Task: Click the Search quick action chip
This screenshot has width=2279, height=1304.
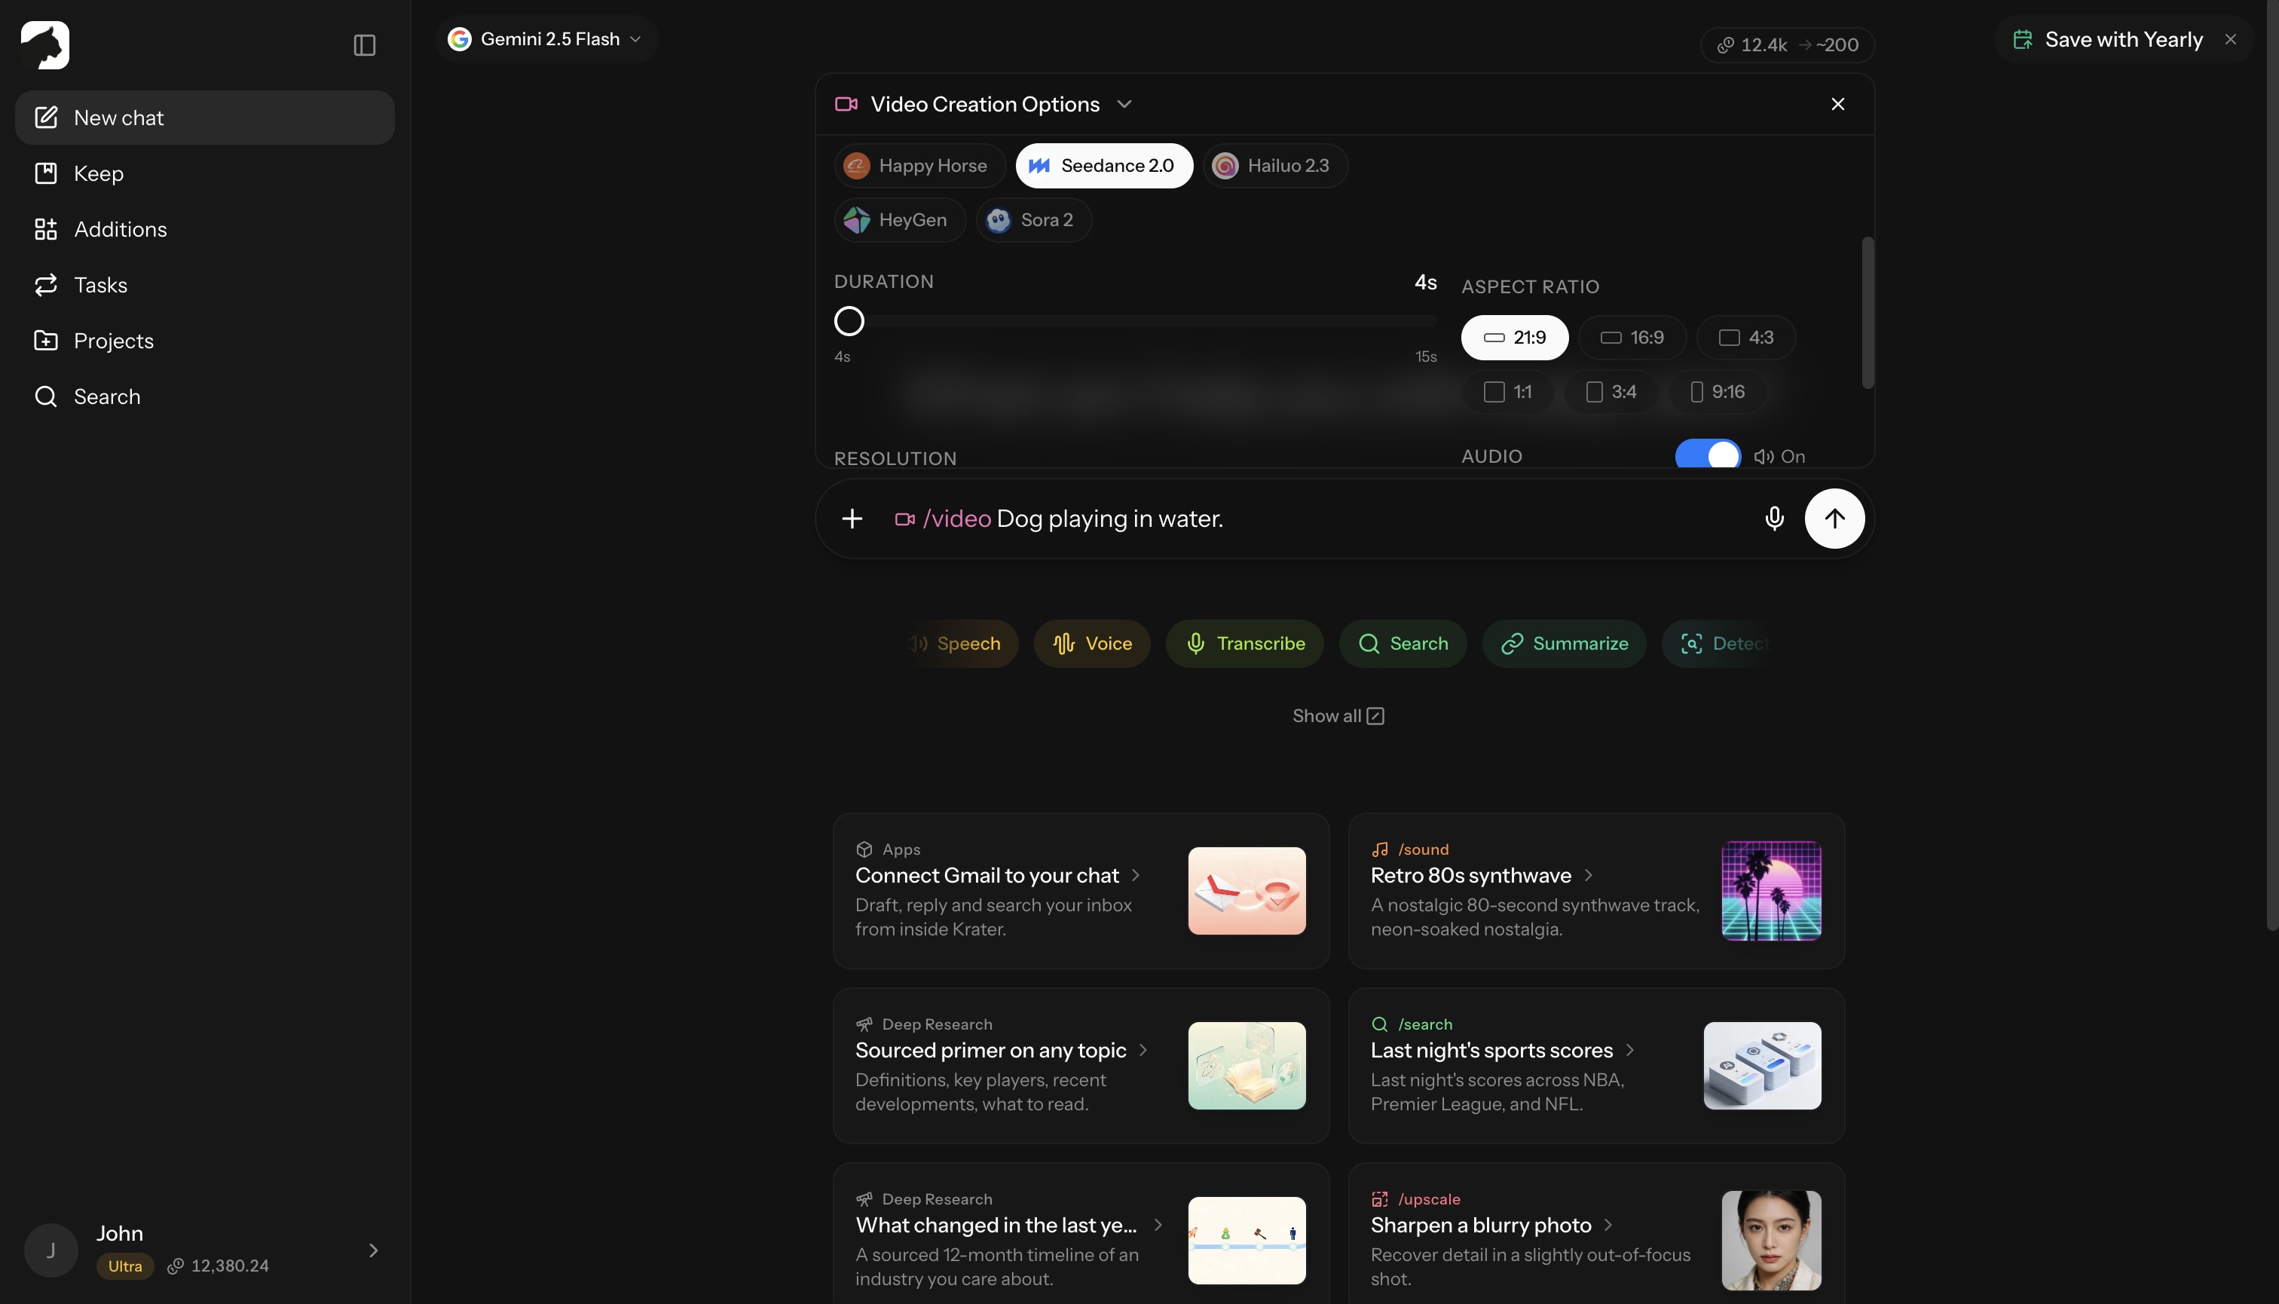Action: (1403, 643)
